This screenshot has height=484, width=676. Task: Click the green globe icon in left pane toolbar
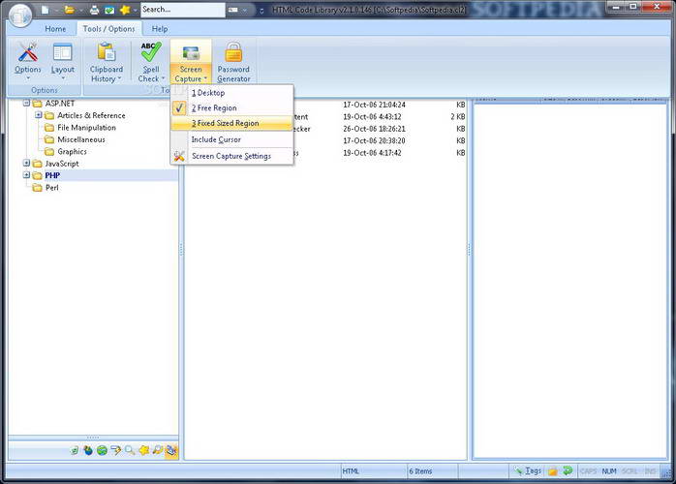click(102, 450)
